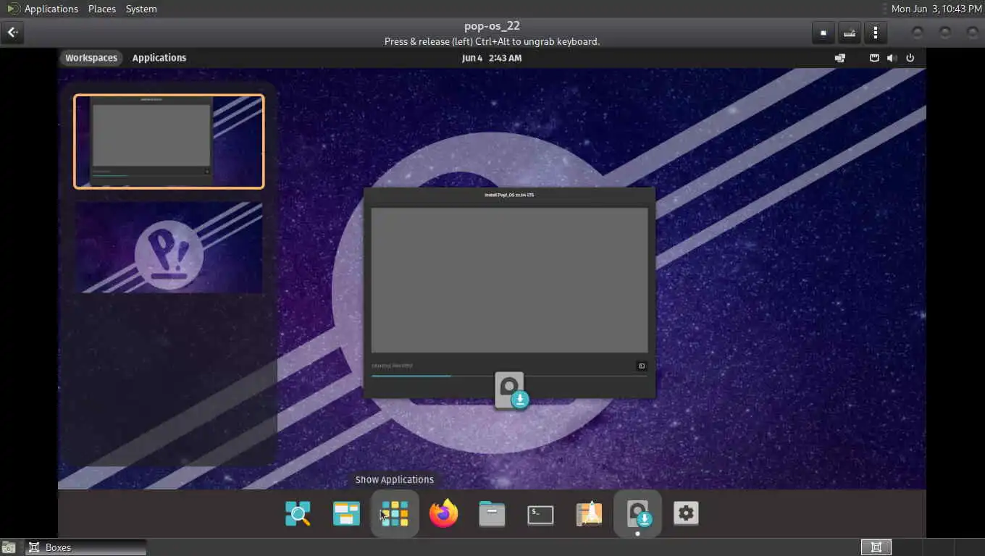985x556 pixels.
Task: Click the host clock "Mon Jun 3, 10:43 PM"
Action: tap(936, 9)
